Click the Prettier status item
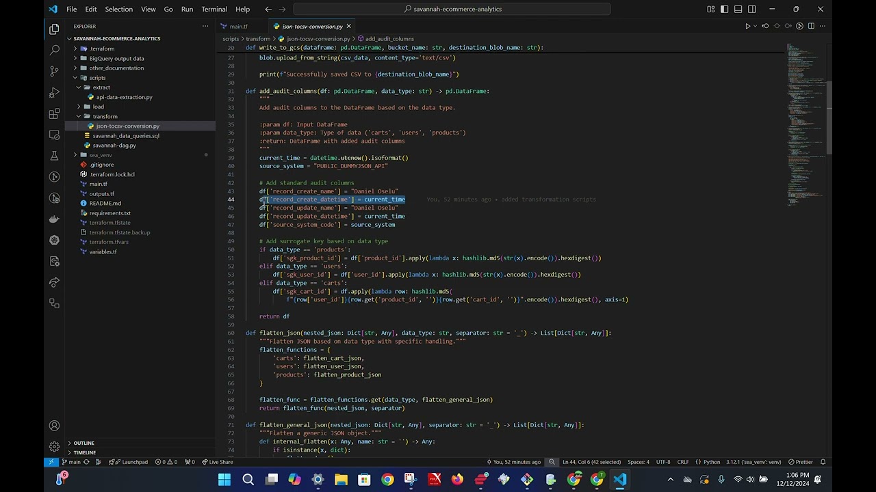Viewport: 876px width, 492px height. pos(801,462)
